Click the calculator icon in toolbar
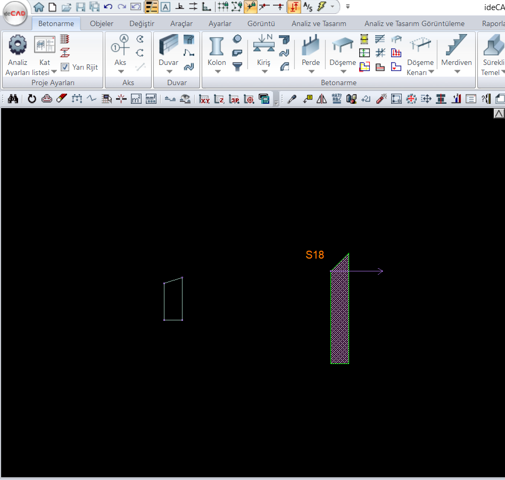505x480 pixels. 263,98
